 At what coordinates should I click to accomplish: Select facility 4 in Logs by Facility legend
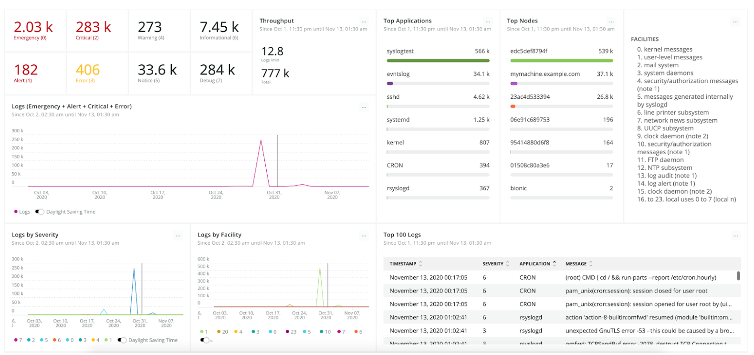pos(238,332)
